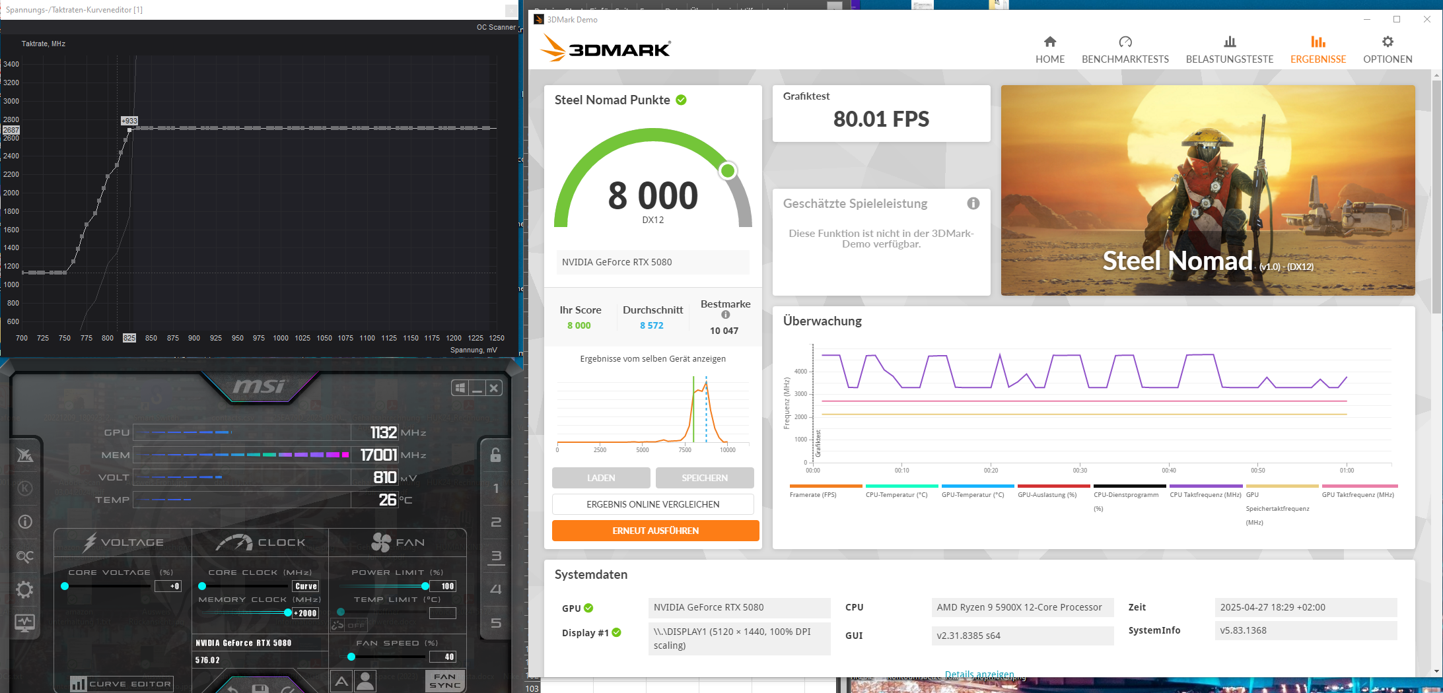Click the Steel Nomad benchmark artwork
The width and height of the screenshot is (1443, 693).
(x=1208, y=190)
